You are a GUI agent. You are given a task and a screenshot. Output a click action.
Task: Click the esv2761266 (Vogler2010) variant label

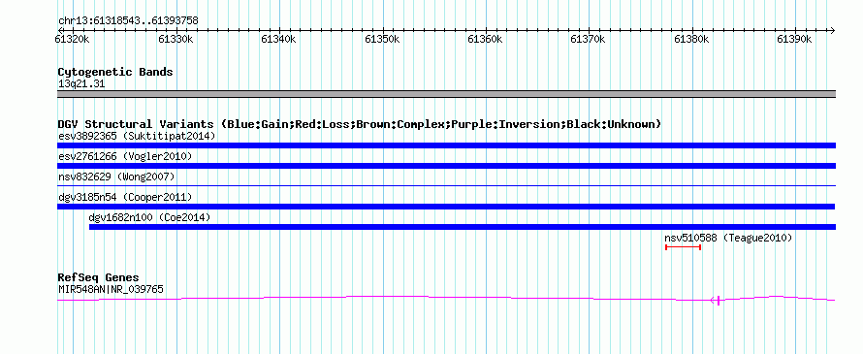(x=125, y=157)
